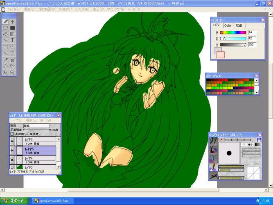Select the rectangle shape tool
This screenshot has height=205, width=273.
pos(5,28)
